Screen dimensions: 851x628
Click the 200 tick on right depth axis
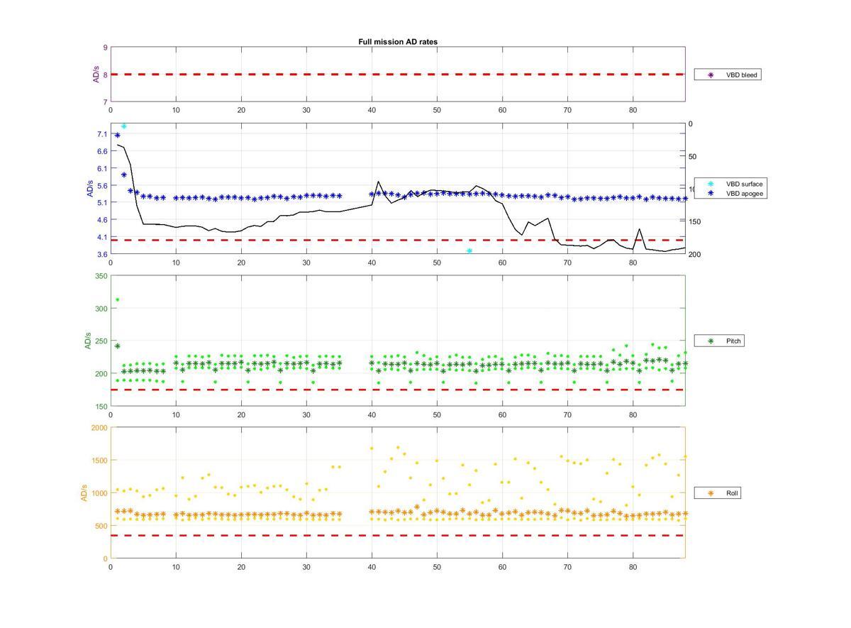click(x=694, y=254)
